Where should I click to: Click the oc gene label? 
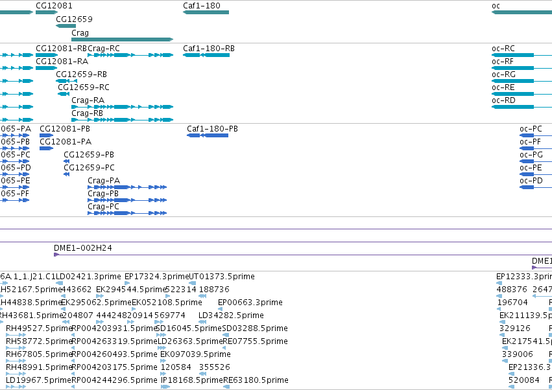point(496,6)
